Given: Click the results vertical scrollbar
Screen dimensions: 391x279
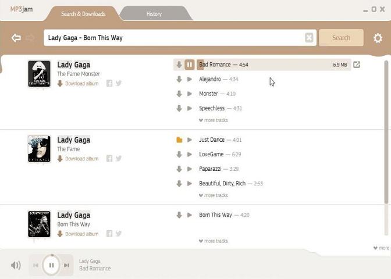Looking at the screenshot, I should click(x=386, y=132).
